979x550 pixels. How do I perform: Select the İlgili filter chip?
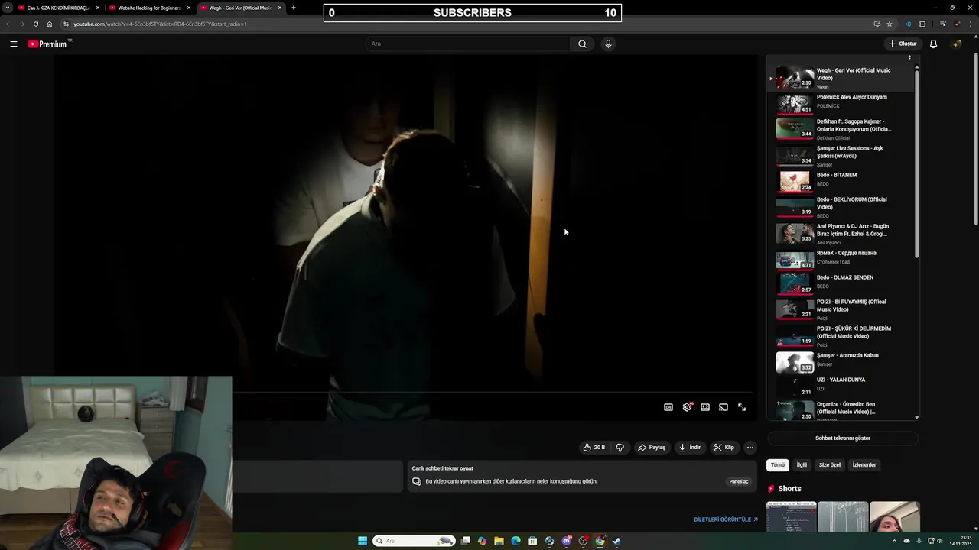click(x=802, y=464)
